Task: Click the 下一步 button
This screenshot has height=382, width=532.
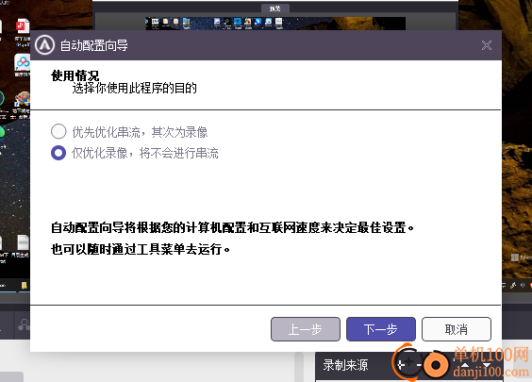Action: (381, 329)
